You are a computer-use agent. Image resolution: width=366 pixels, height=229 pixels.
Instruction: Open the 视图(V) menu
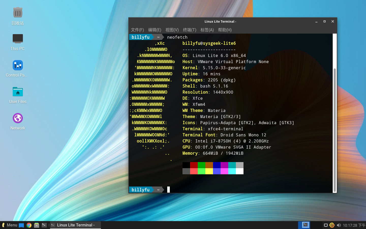pyautogui.click(x=172, y=30)
